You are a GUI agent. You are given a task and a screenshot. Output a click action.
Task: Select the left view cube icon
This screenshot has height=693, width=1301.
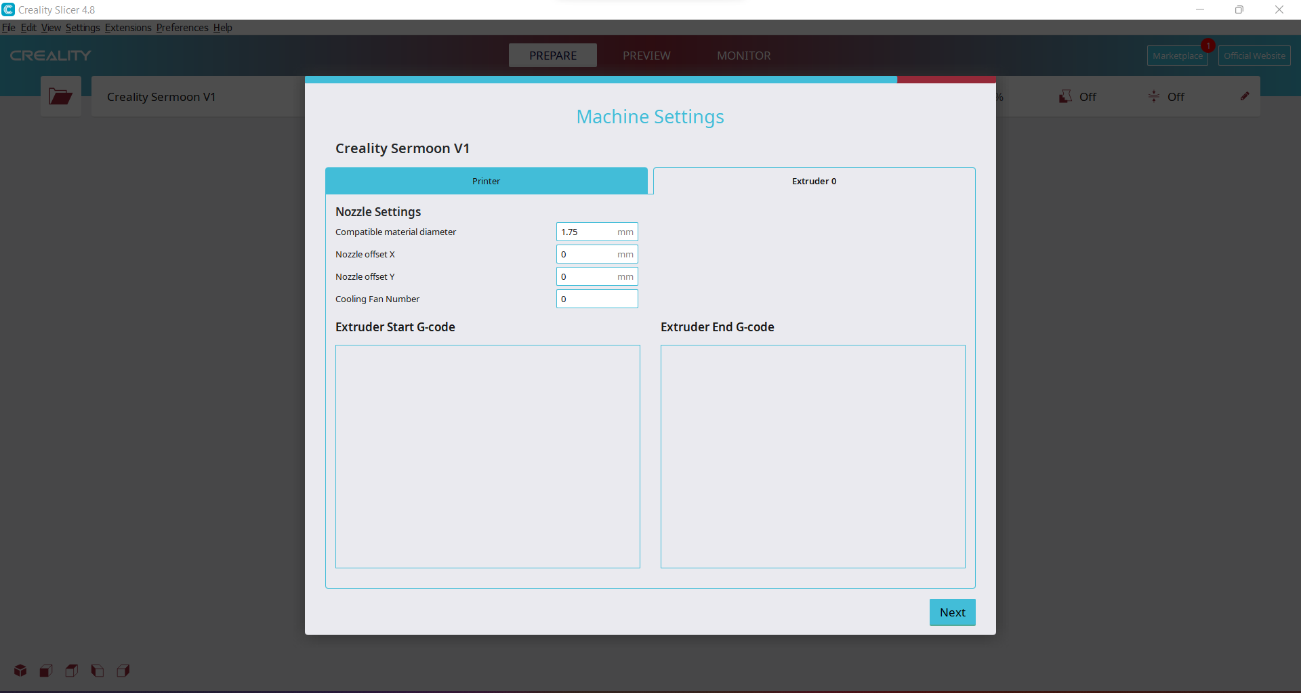point(98,671)
